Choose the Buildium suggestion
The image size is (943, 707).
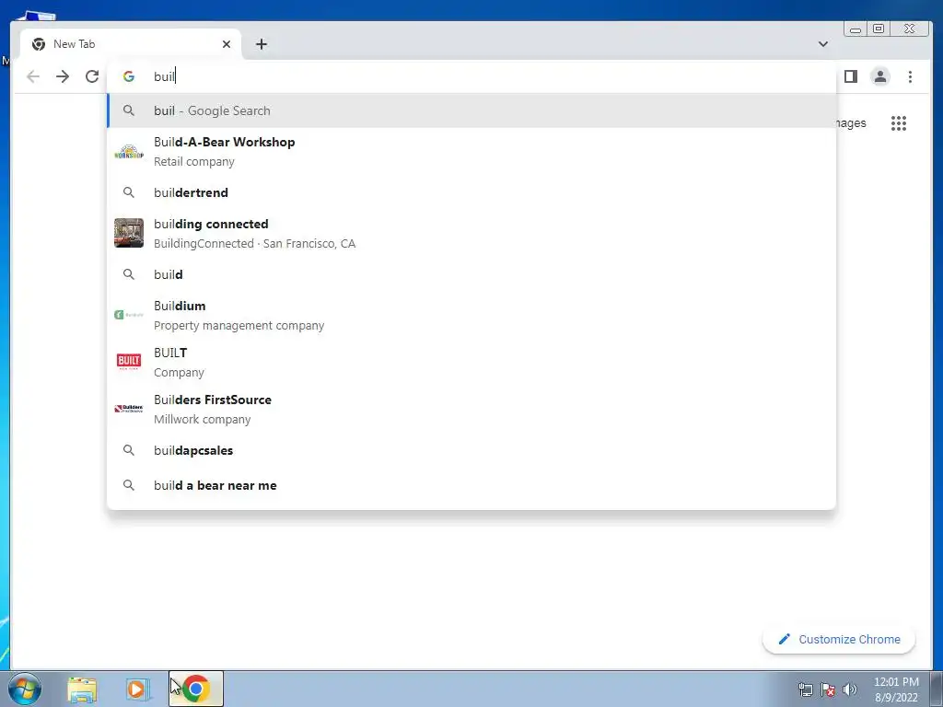click(471, 315)
